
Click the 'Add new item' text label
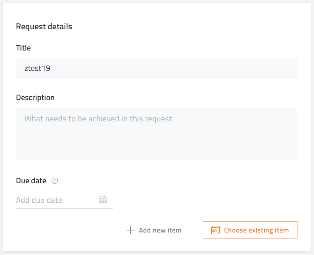[x=160, y=230]
